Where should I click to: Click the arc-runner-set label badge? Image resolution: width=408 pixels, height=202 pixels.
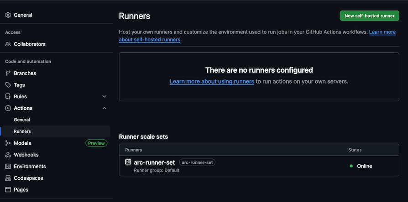197,162
